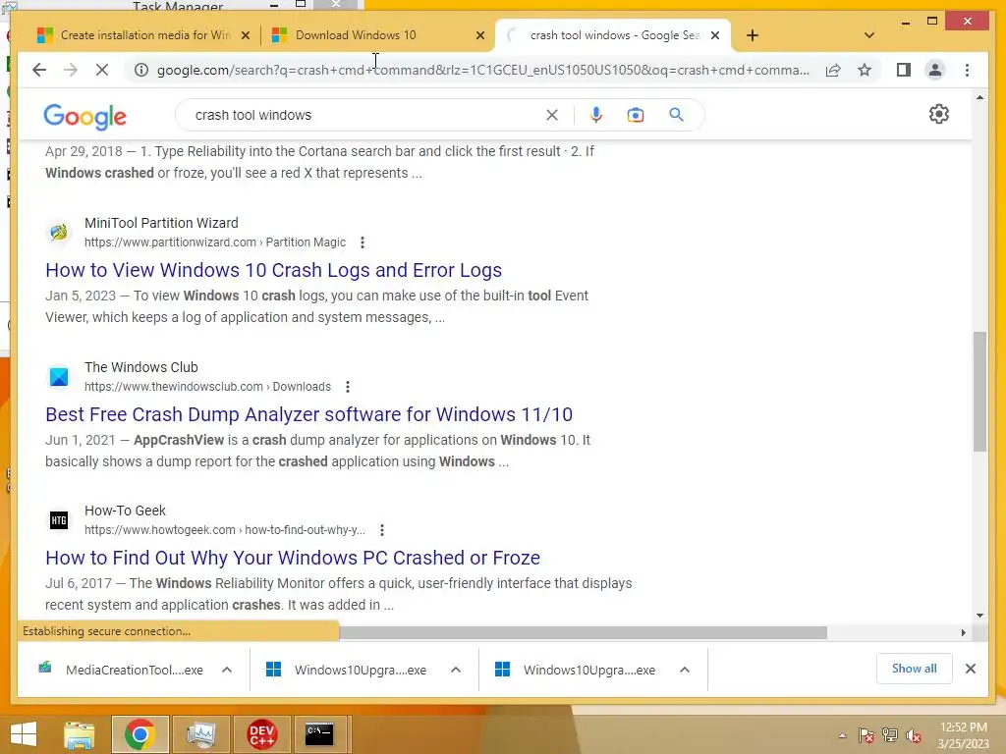Open How to Find Out Why PC Crashed link
The image size is (1006, 754).
(293, 558)
